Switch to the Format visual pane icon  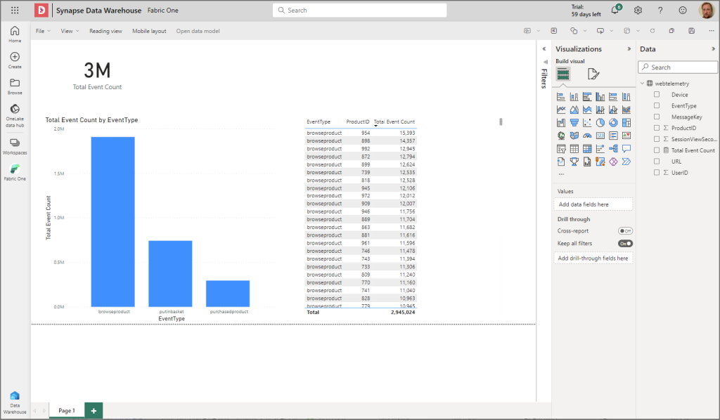(x=593, y=74)
